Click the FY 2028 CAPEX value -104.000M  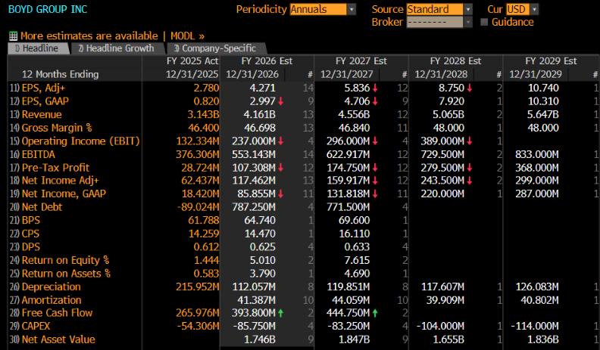[x=440, y=327]
